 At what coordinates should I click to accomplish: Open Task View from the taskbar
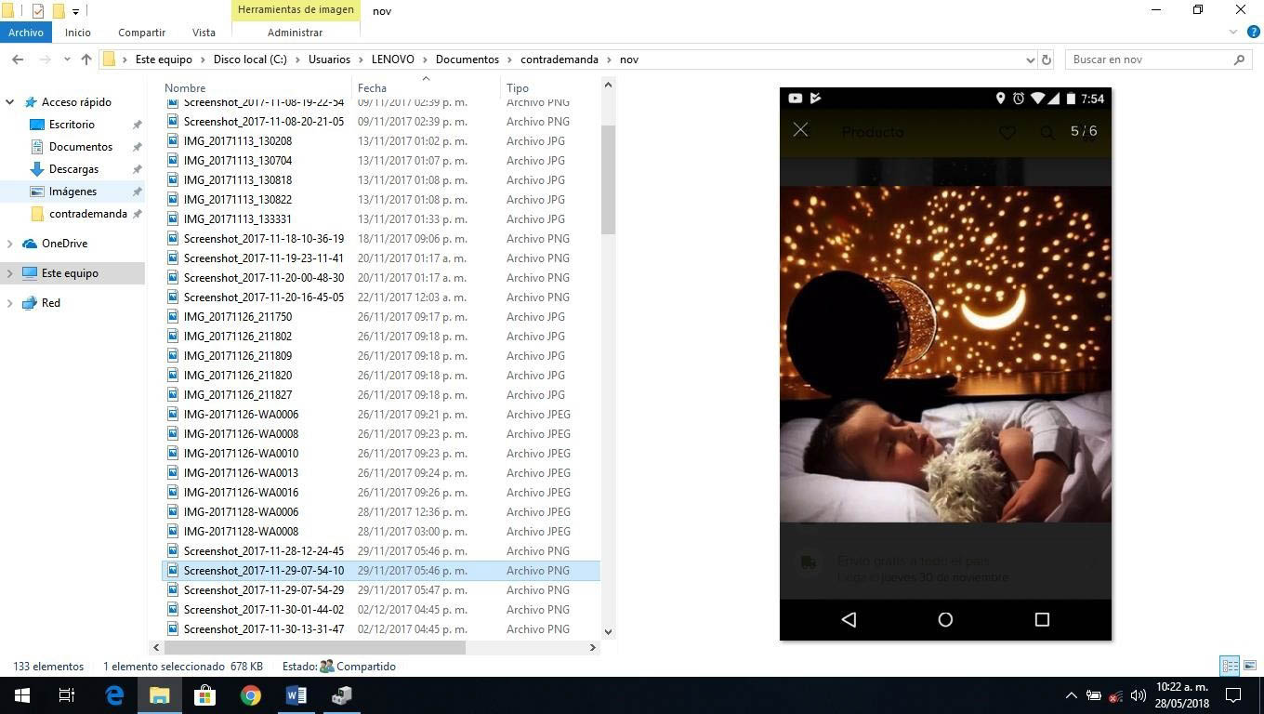tap(67, 695)
